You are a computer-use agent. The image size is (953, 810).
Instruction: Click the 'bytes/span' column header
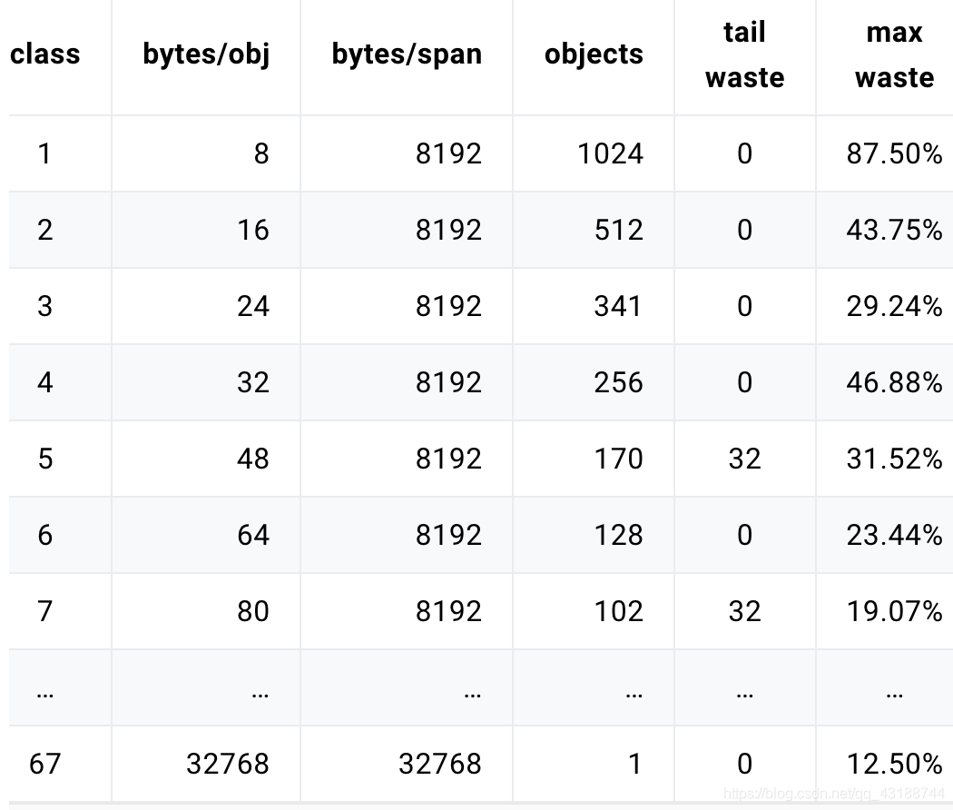point(407,54)
